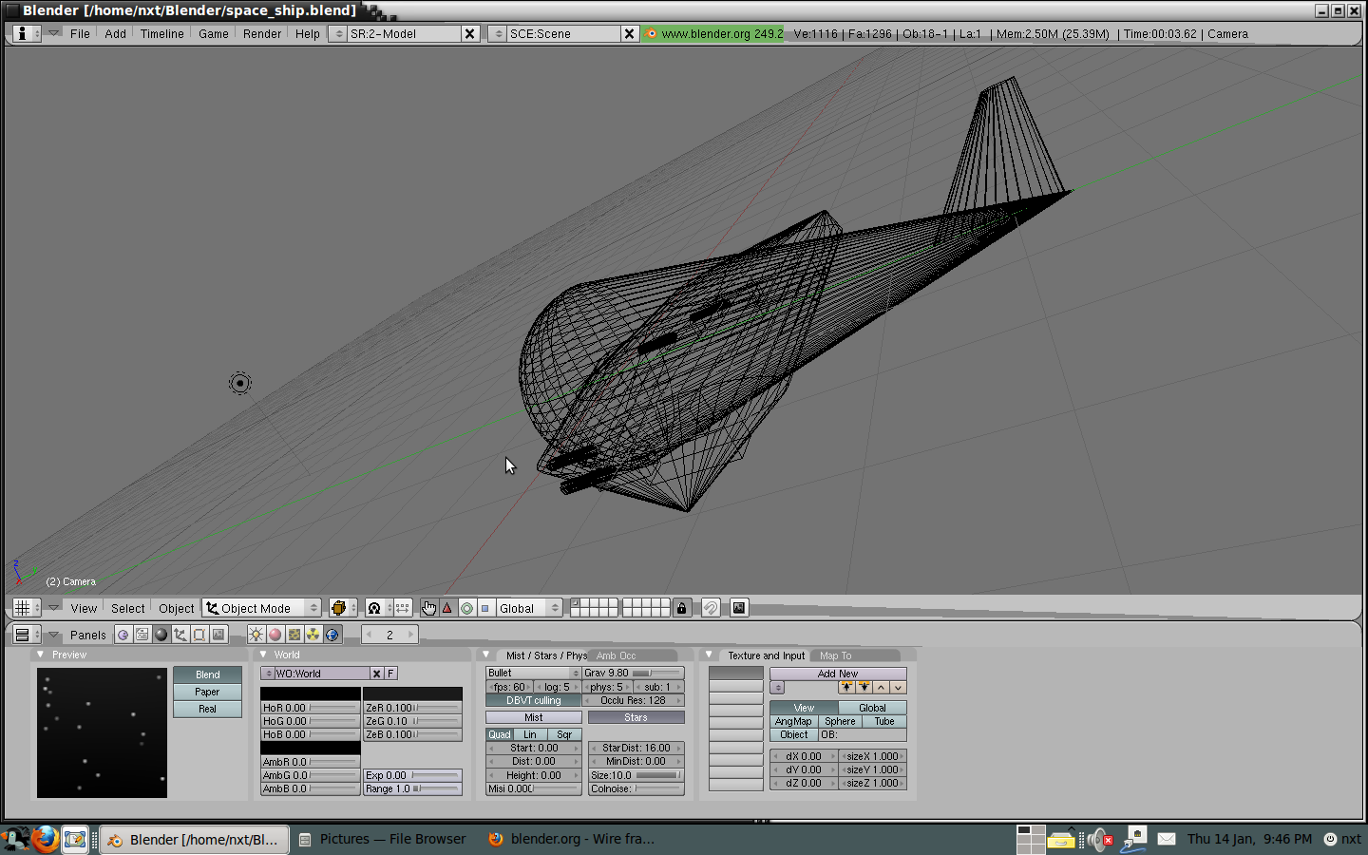Switch to the Amb Occ tab
1368x855 pixels.
coord(617,655)
